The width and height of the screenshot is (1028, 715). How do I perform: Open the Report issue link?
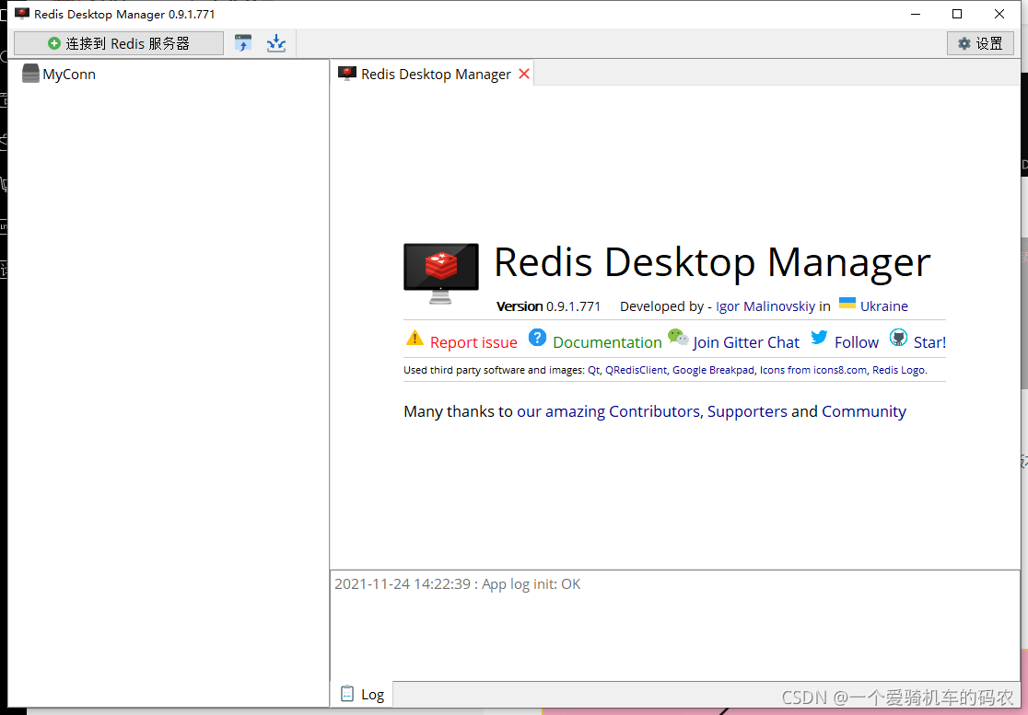point(473,342)
